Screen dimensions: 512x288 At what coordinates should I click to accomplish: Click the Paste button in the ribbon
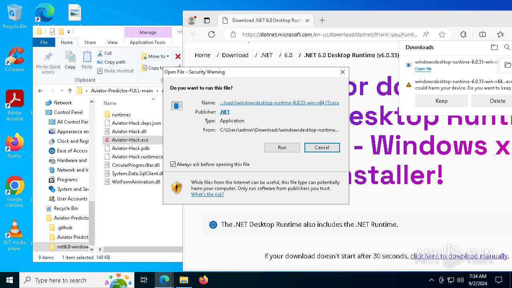coord(87,61)
